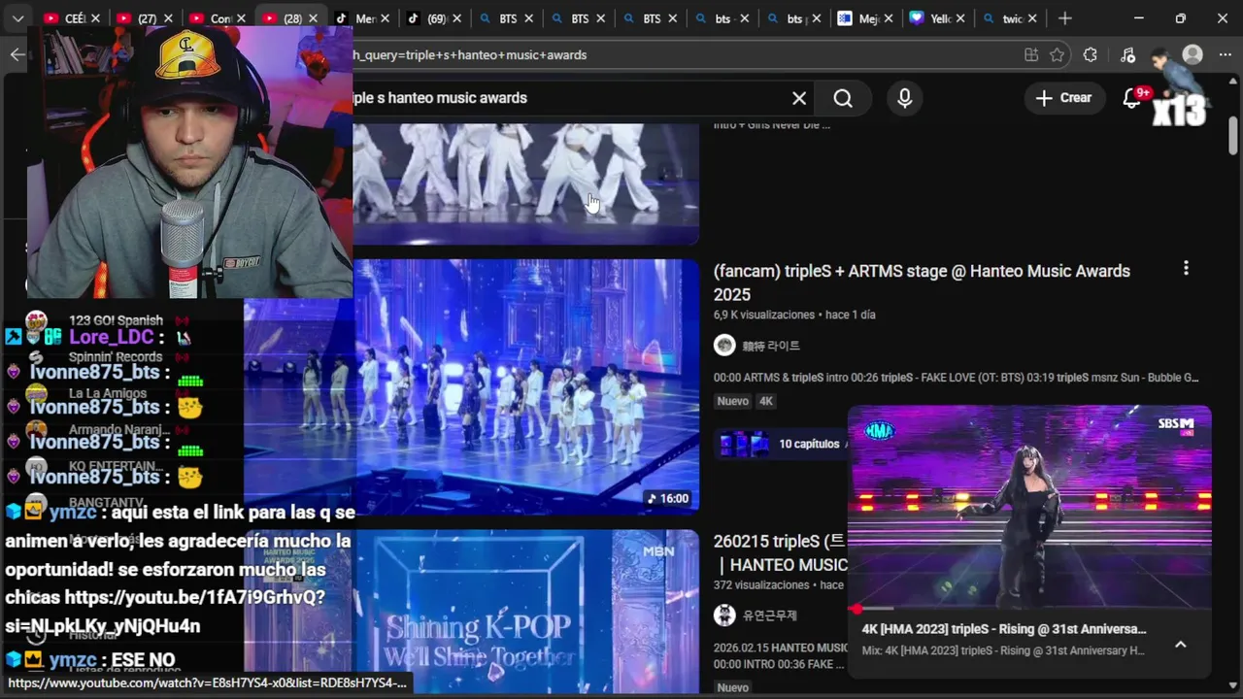Open the browser profile avatar
The height and width of the screenshot is (699, 1243).
pyautogui.click(x=1193, y=55)
